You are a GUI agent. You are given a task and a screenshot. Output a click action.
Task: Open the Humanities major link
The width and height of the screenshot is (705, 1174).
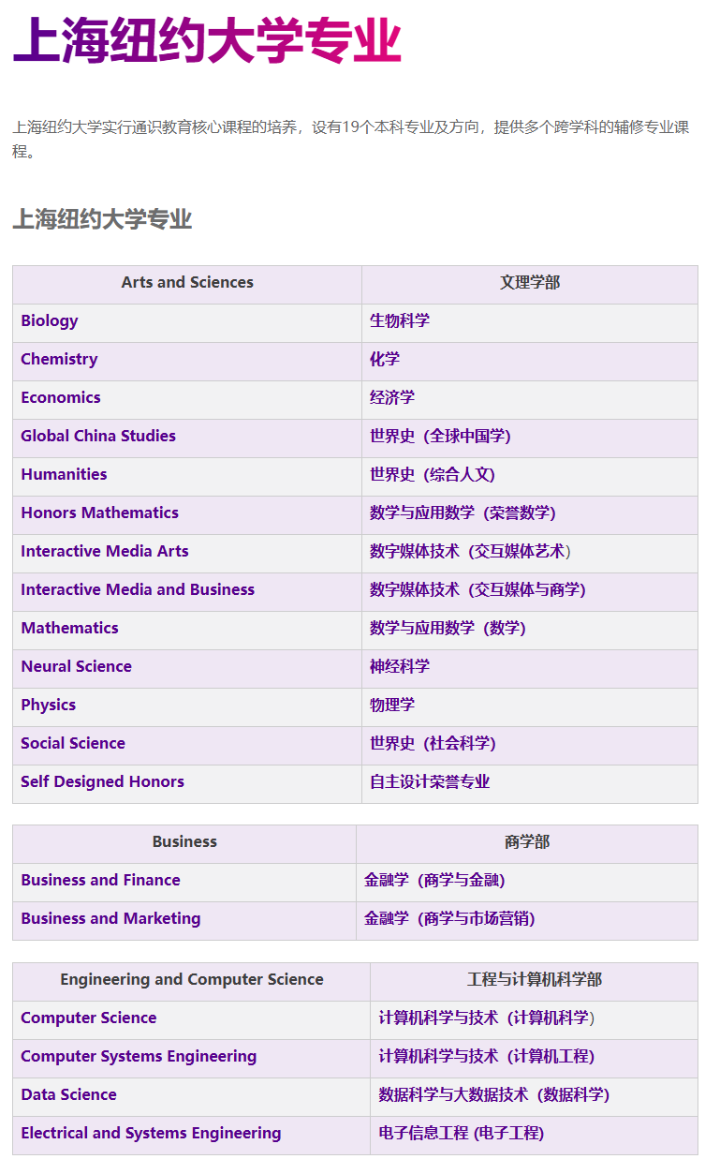(x=64, y=474)
